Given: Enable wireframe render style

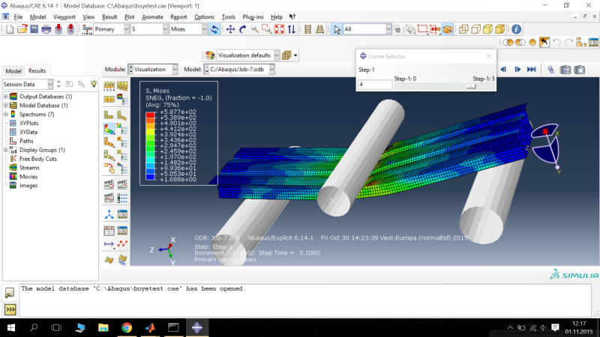Looking at the screenshot, I should point(463,29).
